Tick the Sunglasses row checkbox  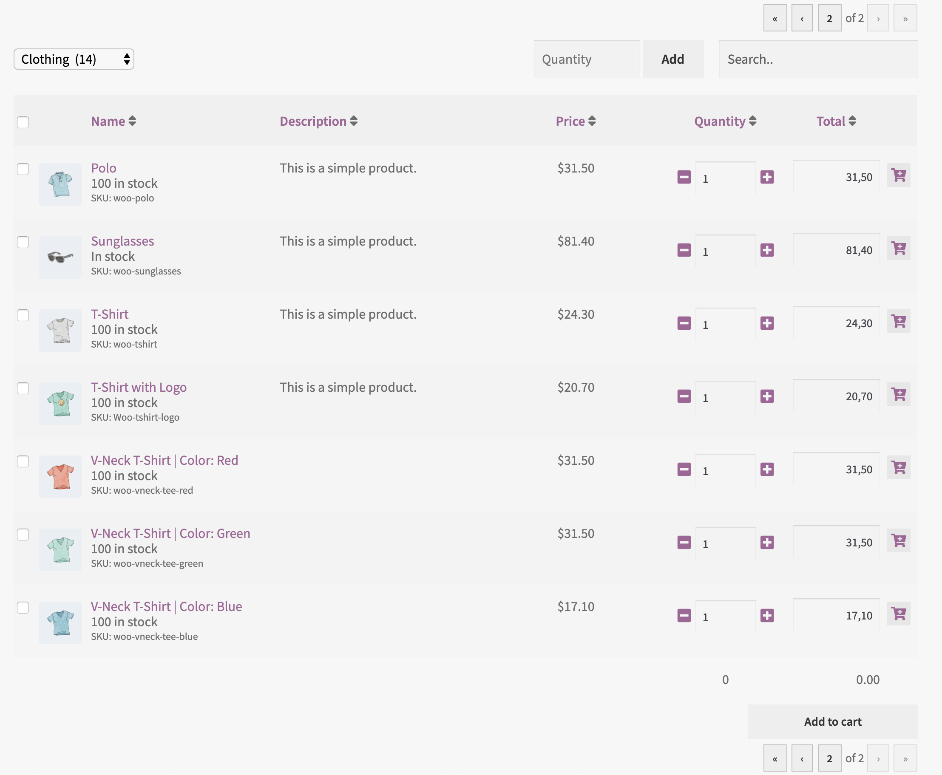(23, 243)
